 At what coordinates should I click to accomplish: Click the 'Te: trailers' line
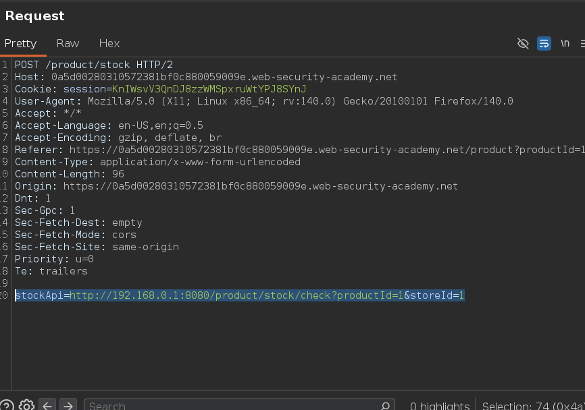(x=51, y=271)
